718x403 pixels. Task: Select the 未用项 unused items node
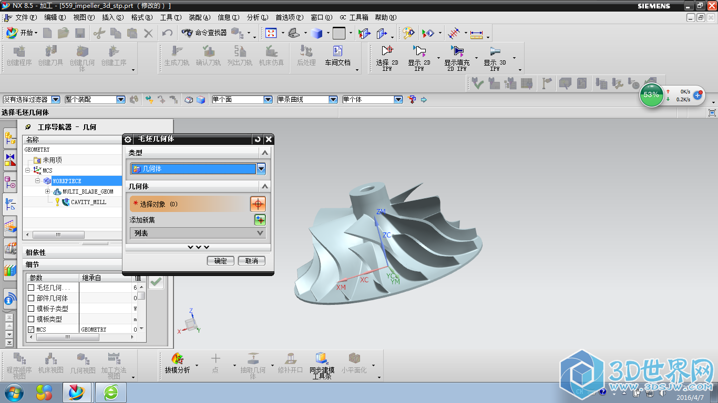(52, 160)
